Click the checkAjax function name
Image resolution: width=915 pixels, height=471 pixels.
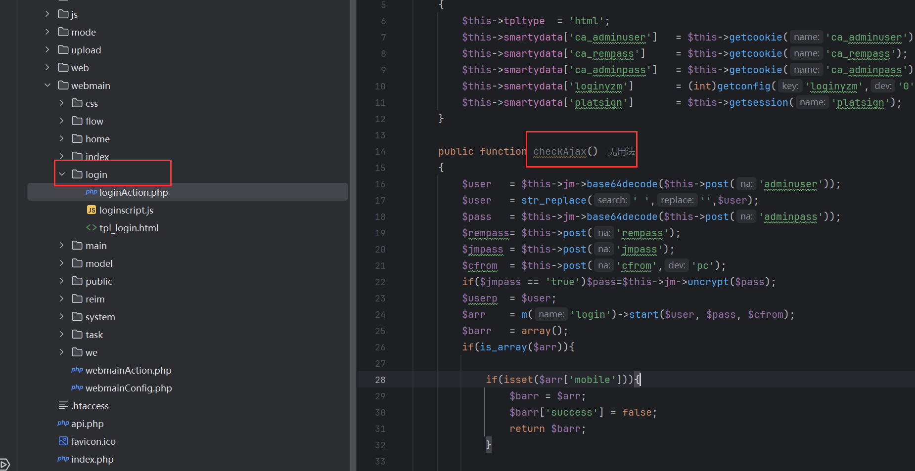[x=560, y=151]
